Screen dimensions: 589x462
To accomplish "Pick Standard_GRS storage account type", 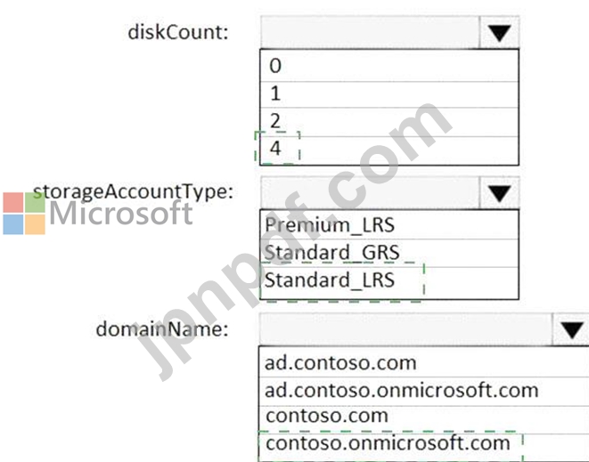I will point(389,253).
